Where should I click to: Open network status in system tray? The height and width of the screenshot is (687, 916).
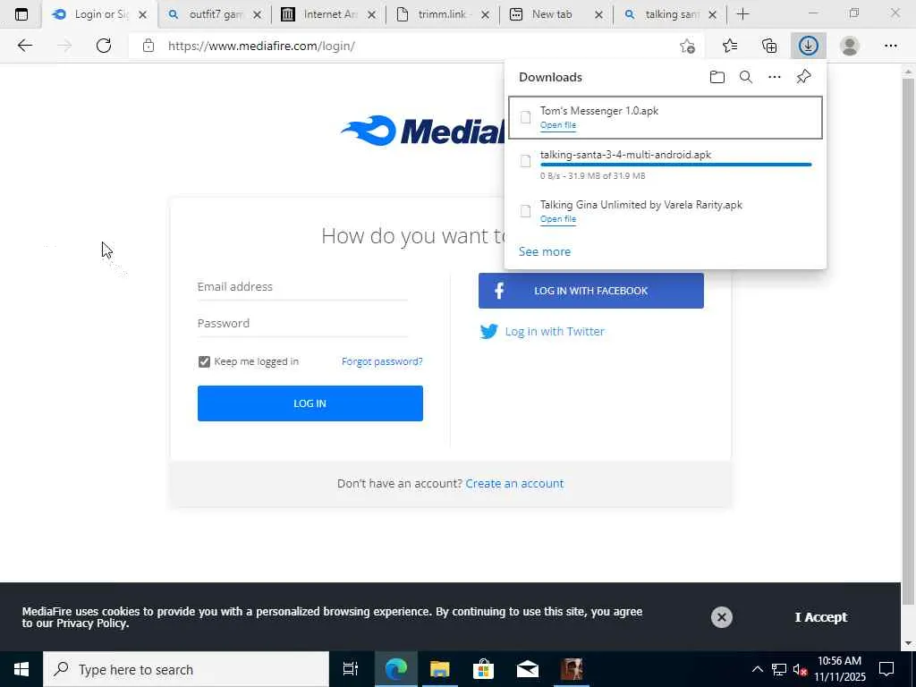coord(779,669)
